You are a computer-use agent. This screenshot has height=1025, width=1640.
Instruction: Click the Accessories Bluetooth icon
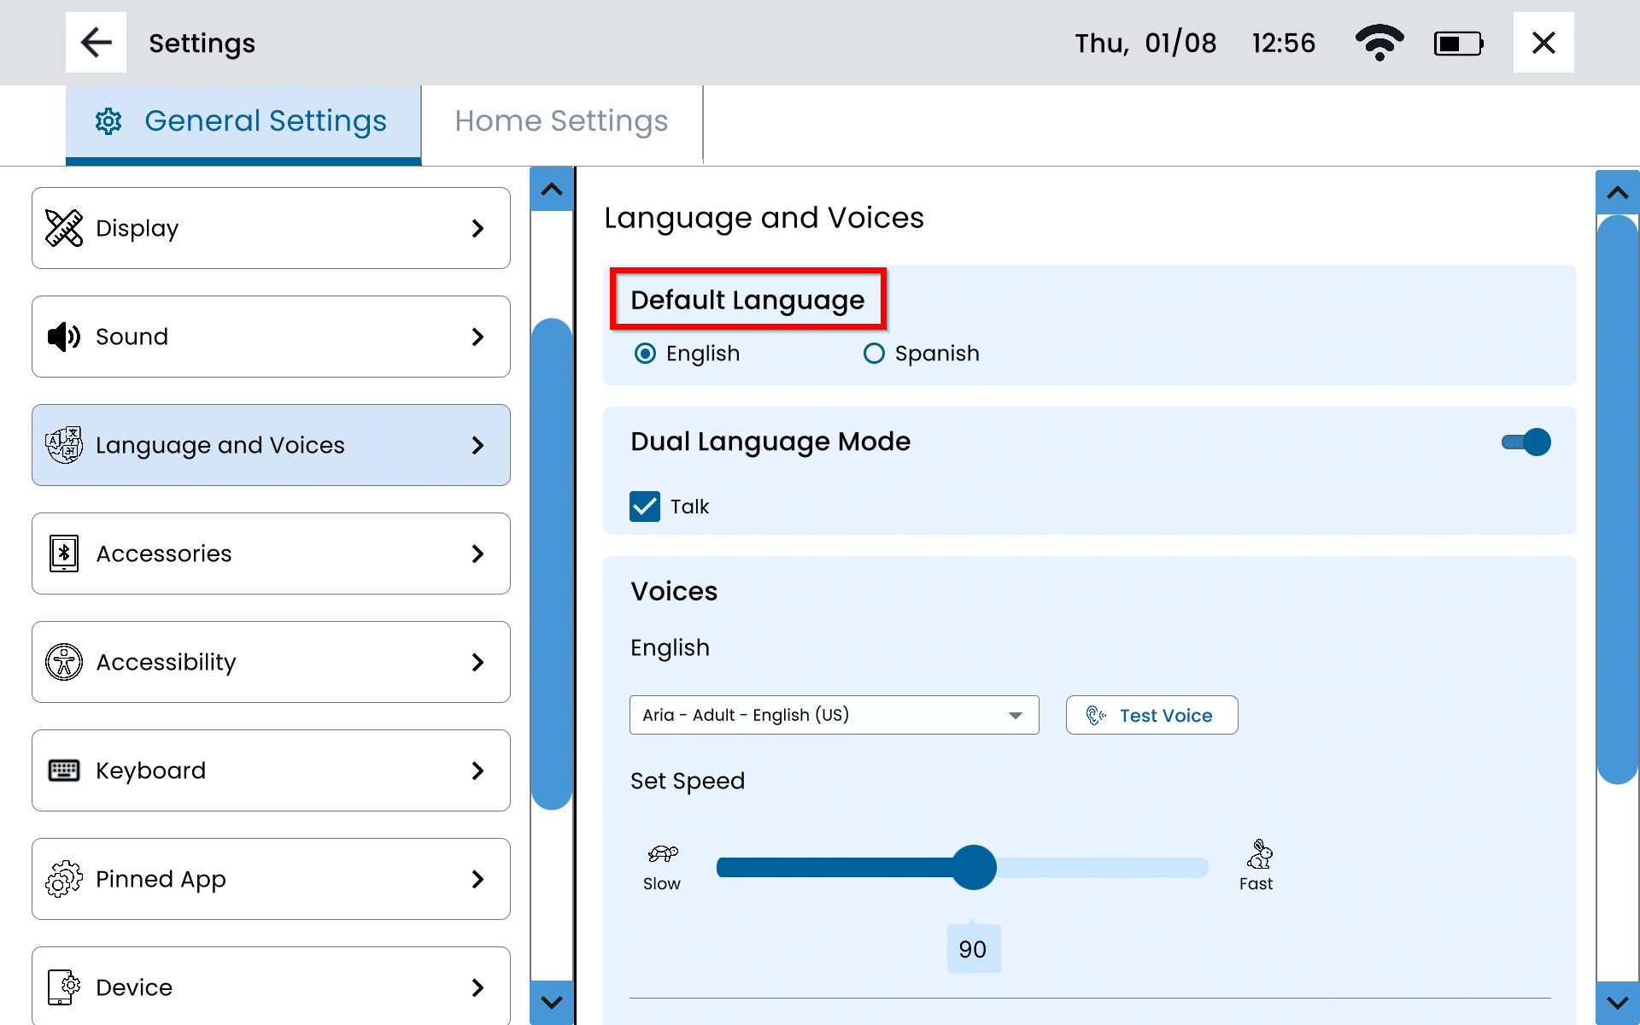64,553
